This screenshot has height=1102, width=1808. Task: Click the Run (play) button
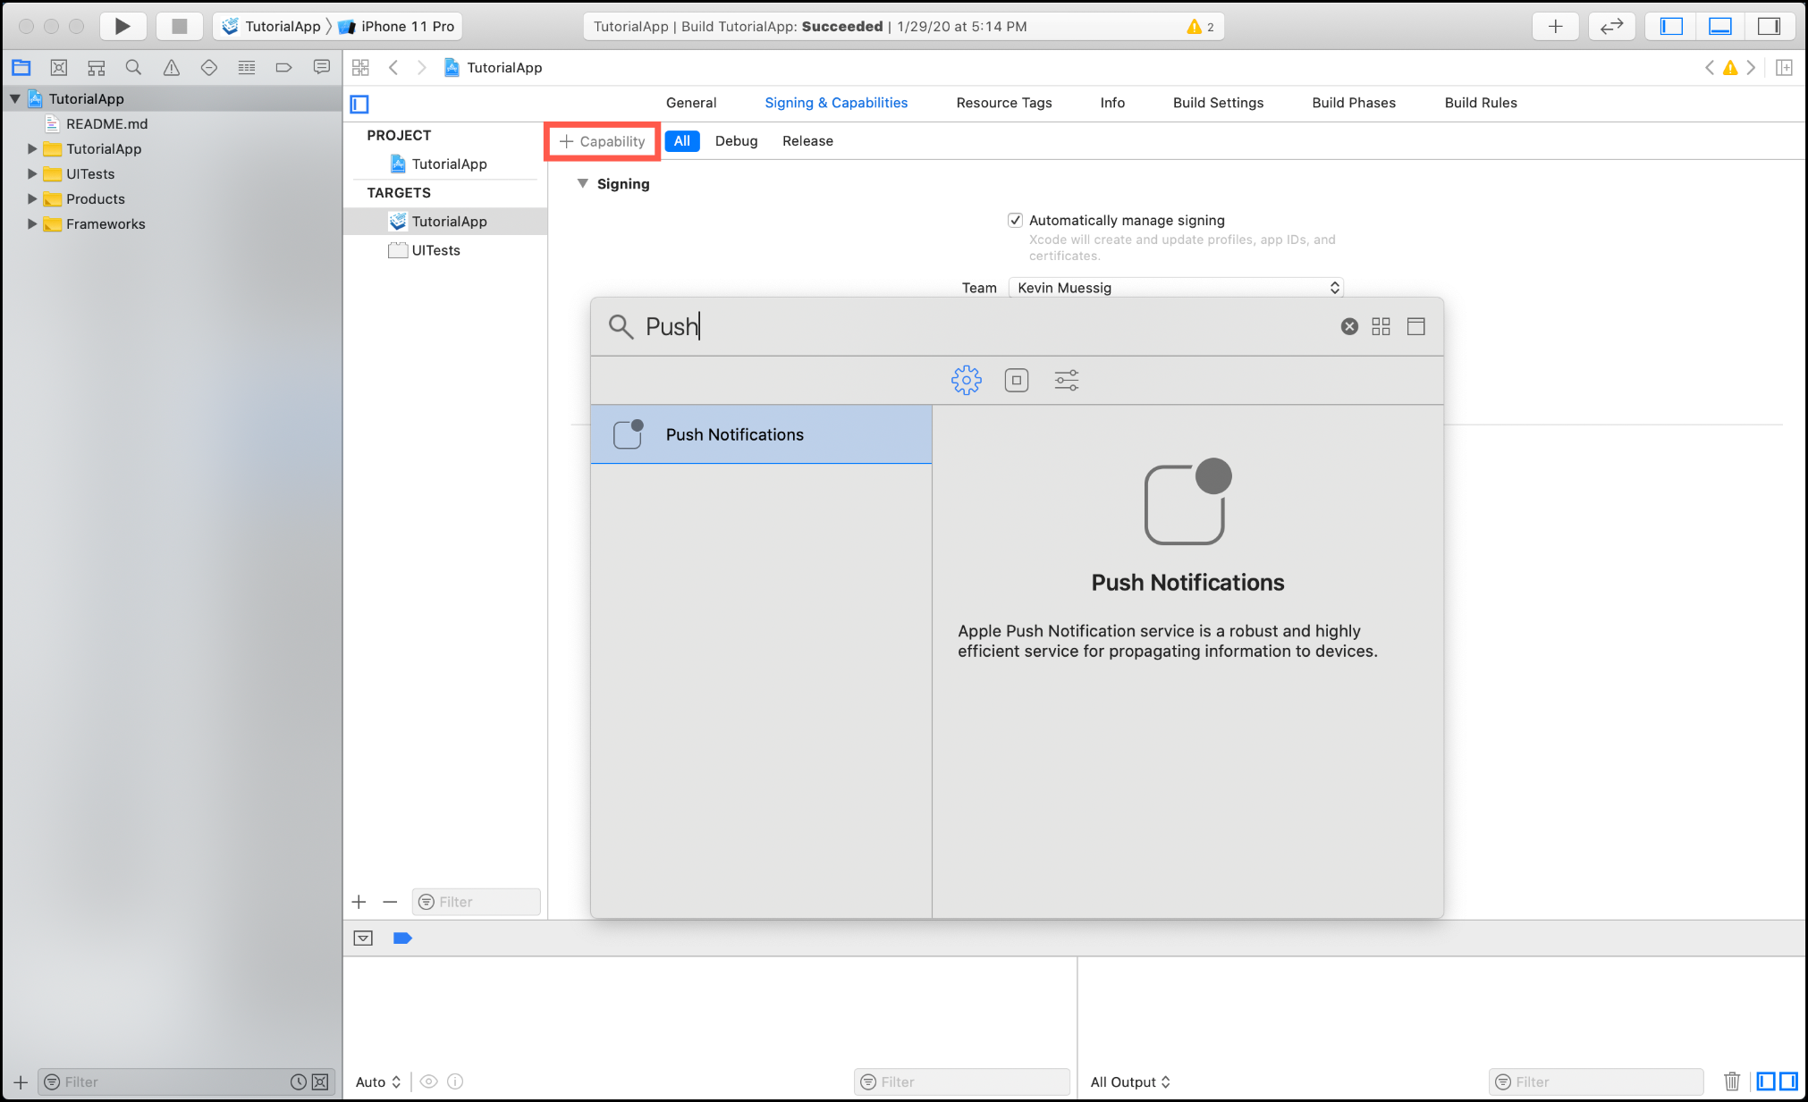[123, 26]
